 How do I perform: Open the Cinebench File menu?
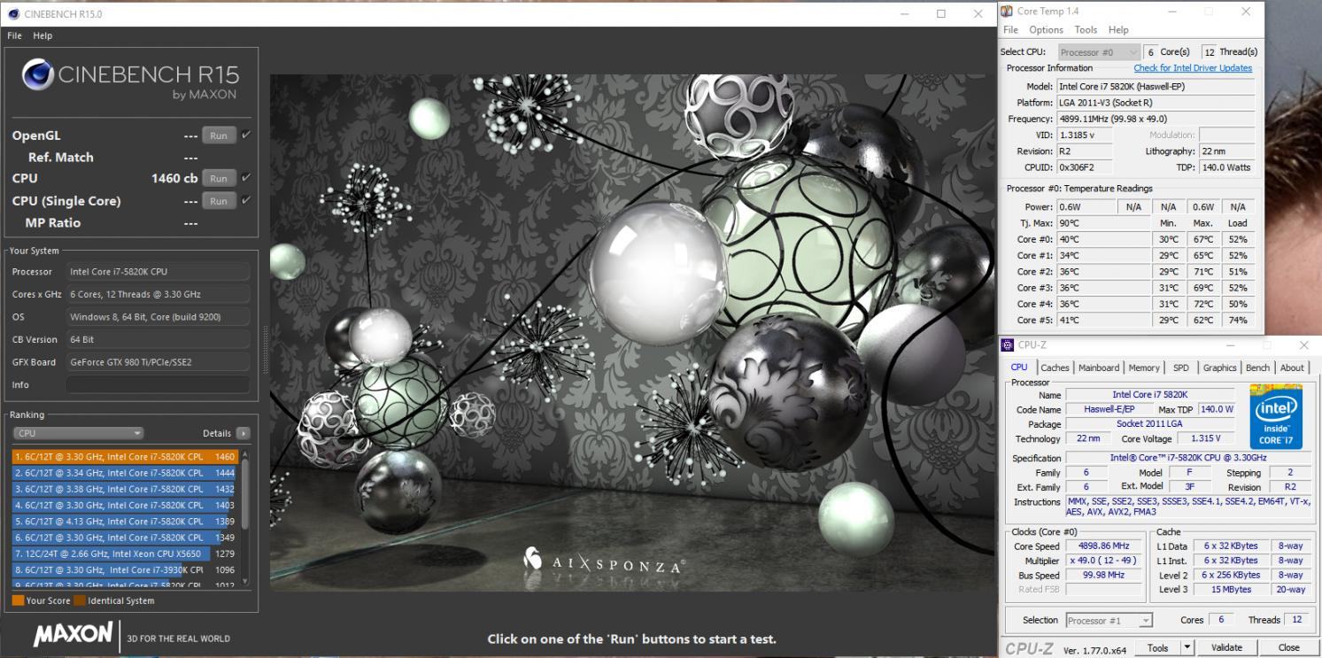tap(15, 35)
